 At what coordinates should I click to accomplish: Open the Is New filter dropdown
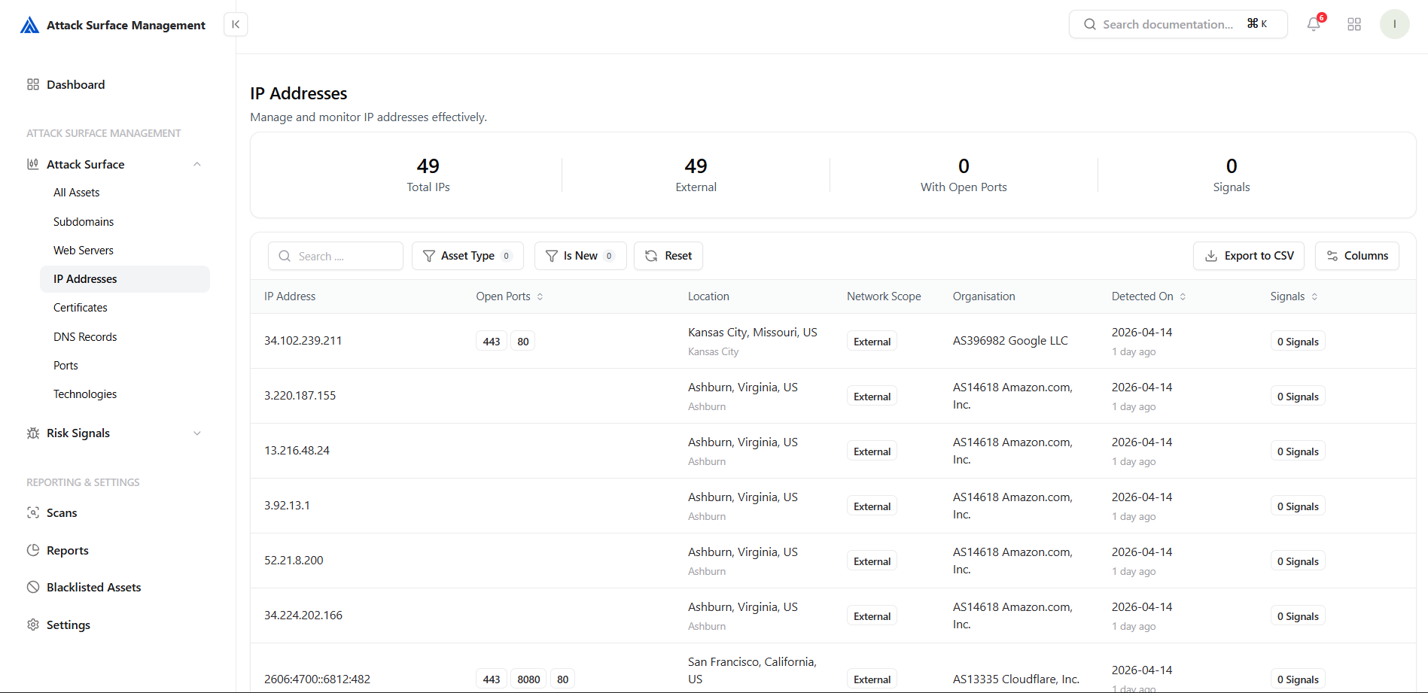(x=580, y=256)
